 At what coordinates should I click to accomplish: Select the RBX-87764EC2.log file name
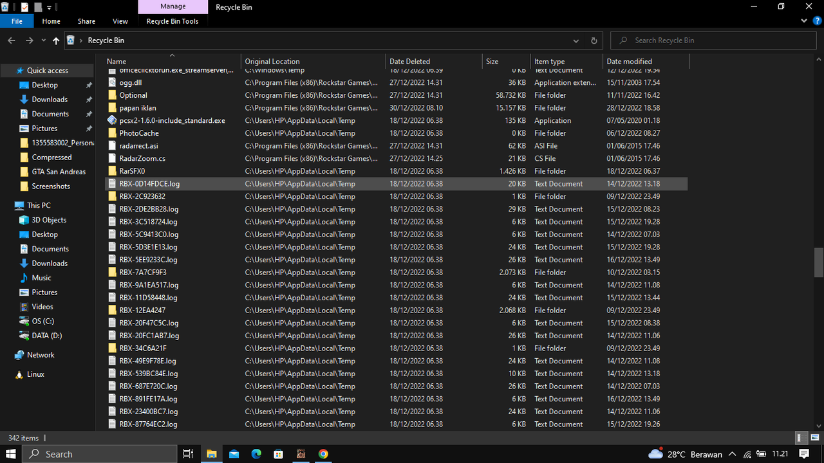[x=148, y=424]
